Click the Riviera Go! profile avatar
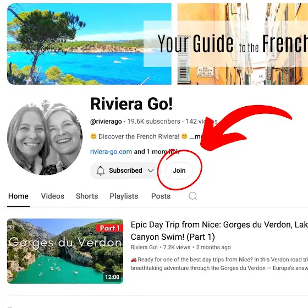The width and height of the screenshot is (308, 308). click(45, 137)
